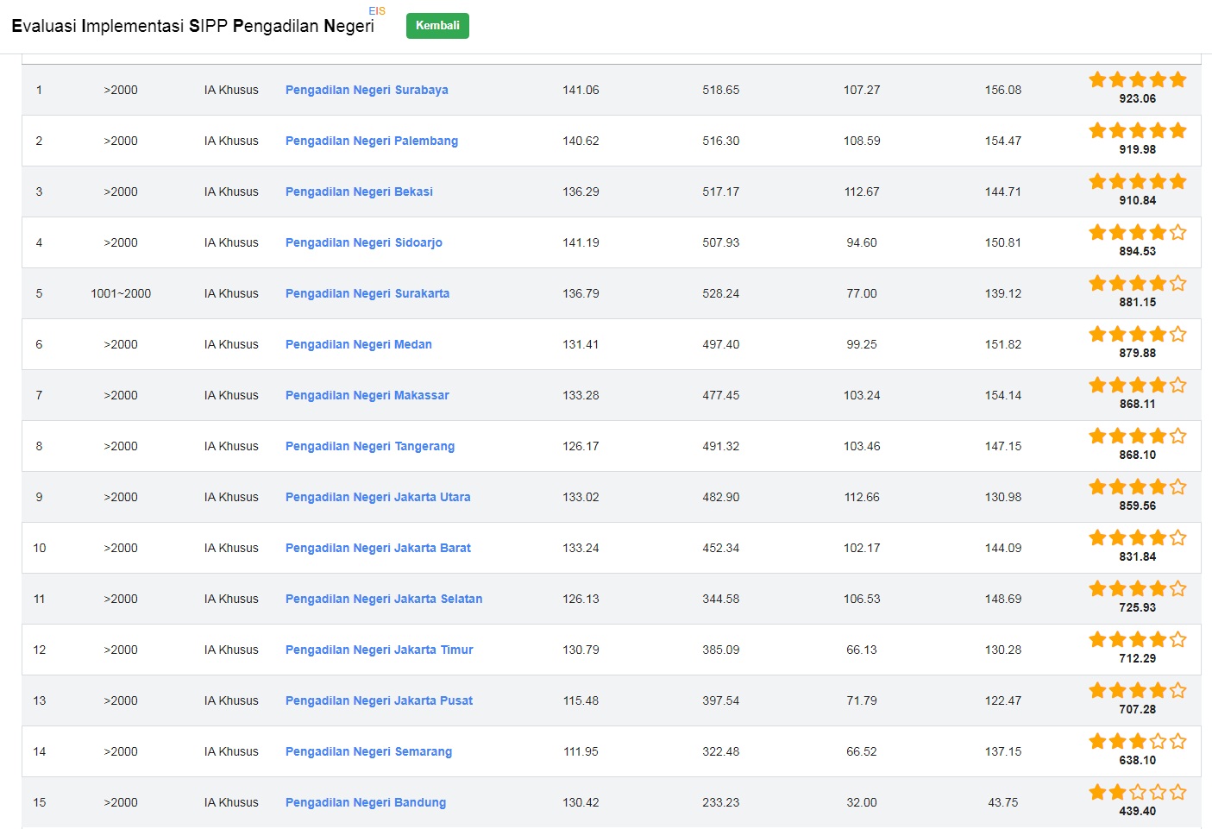Viewport: 1212px width, 829px height.
Task: Click Pengadilan Negeri Surakarta link
Action: tap(367, 293)
